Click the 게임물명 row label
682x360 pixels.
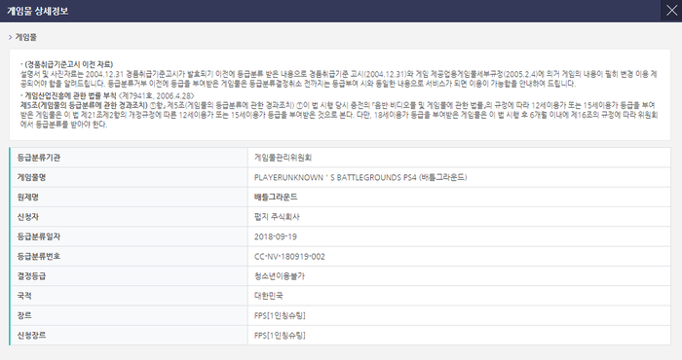tap(31, 177)
